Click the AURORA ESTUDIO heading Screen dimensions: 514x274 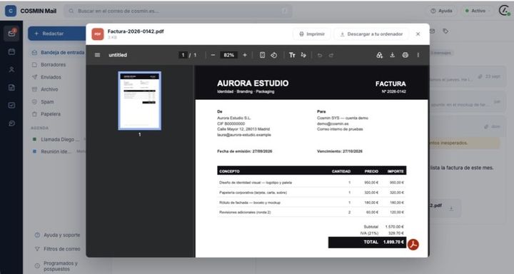(253, 83)
